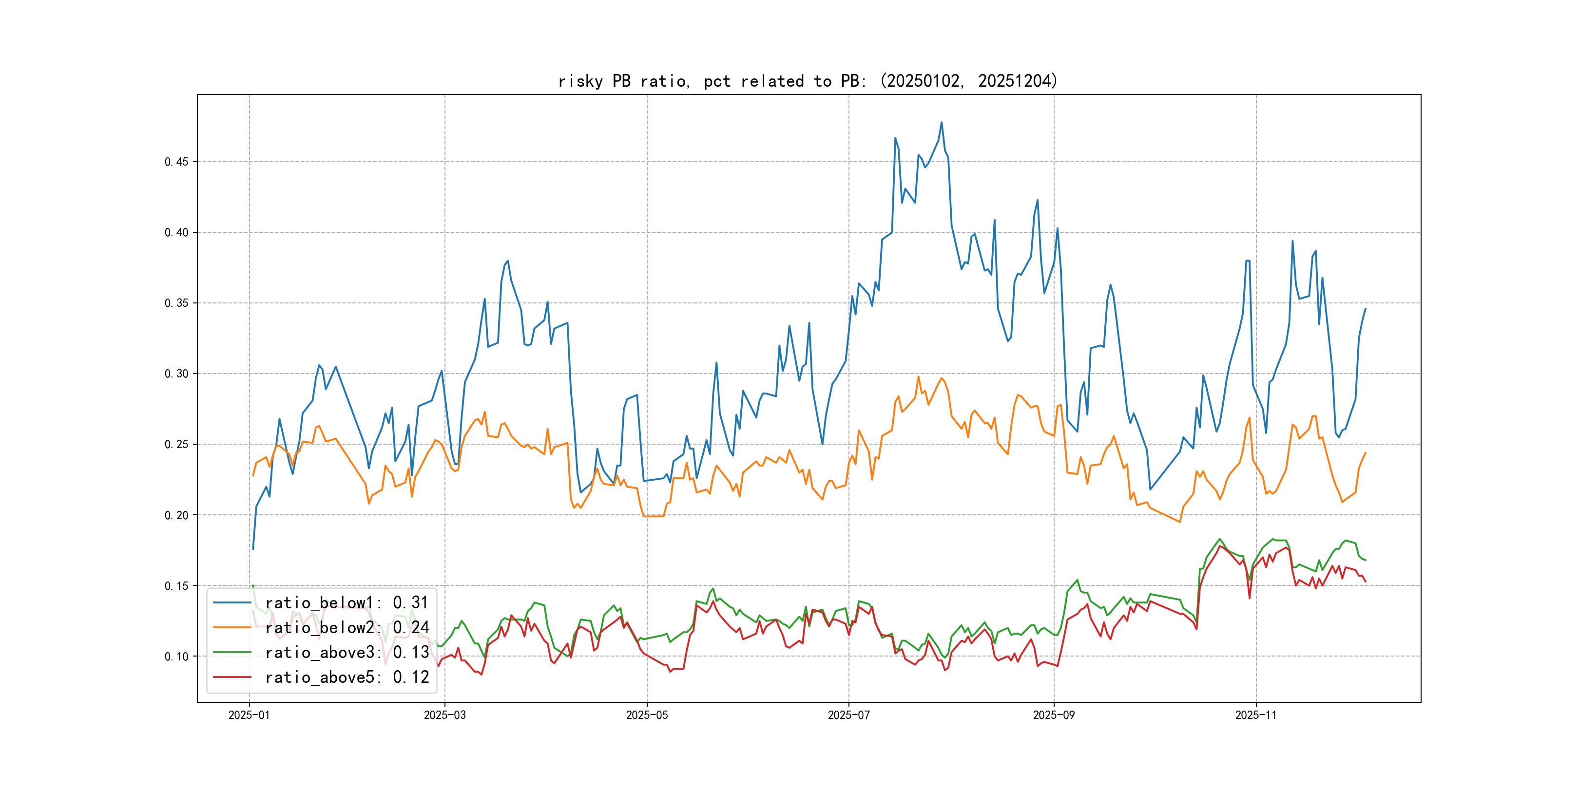Click the 0.45 y-axis tick label
Image resolution: width=1579 pixels, height=789 pixels.
click(x=176, y=162)
